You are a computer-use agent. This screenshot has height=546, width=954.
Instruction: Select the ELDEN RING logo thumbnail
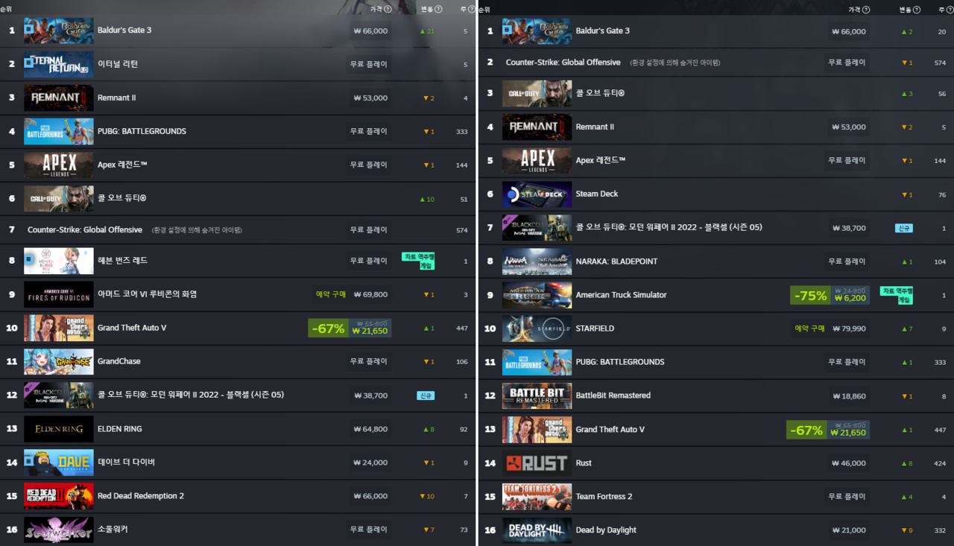[58, 429]
